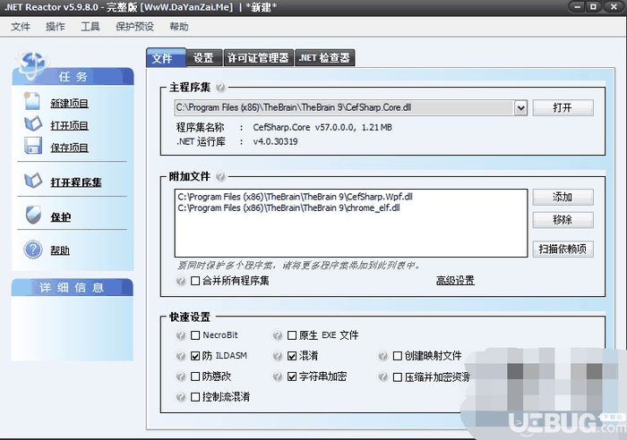The height and width of the screenshot is (440, 627).
Task: Click help icon beside 防篡改
Action: (x=181, y=377)
